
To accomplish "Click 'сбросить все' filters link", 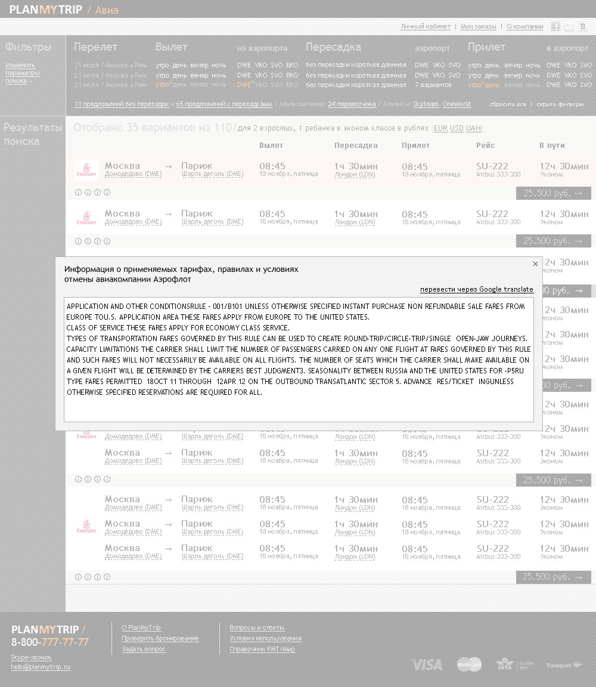I will [x=508, y=104].
